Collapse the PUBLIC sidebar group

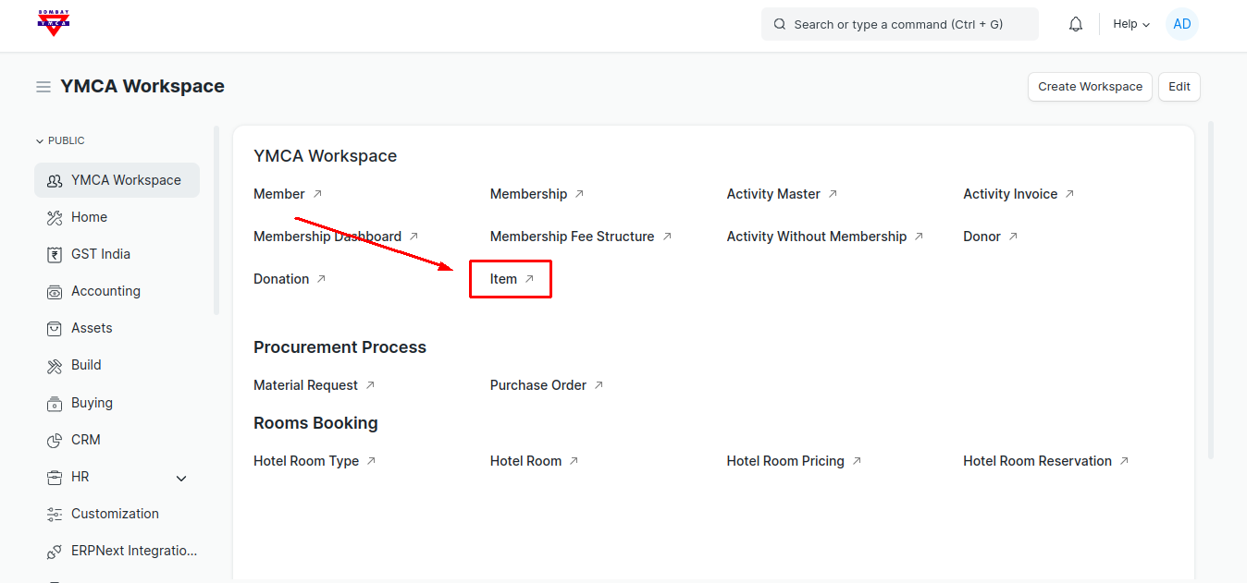pyautogui.click(x=60, y=140)
